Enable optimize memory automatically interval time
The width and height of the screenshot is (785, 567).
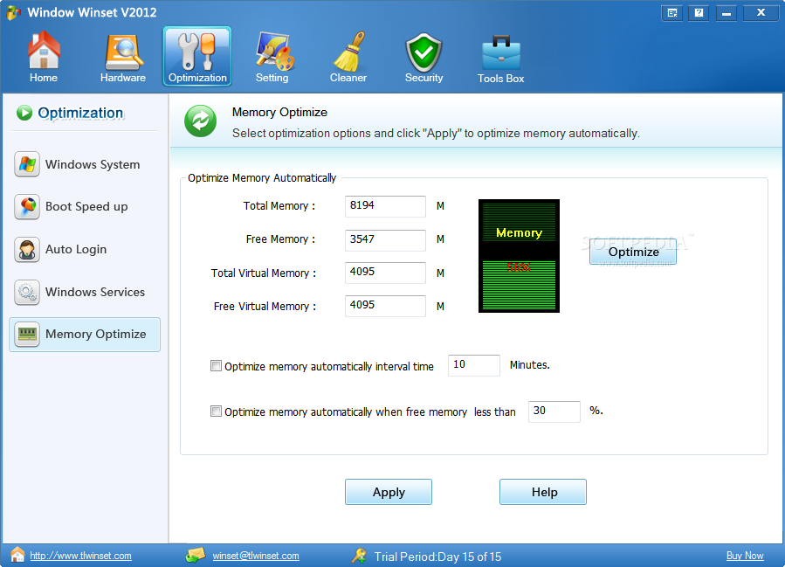(x=216, y=366)
